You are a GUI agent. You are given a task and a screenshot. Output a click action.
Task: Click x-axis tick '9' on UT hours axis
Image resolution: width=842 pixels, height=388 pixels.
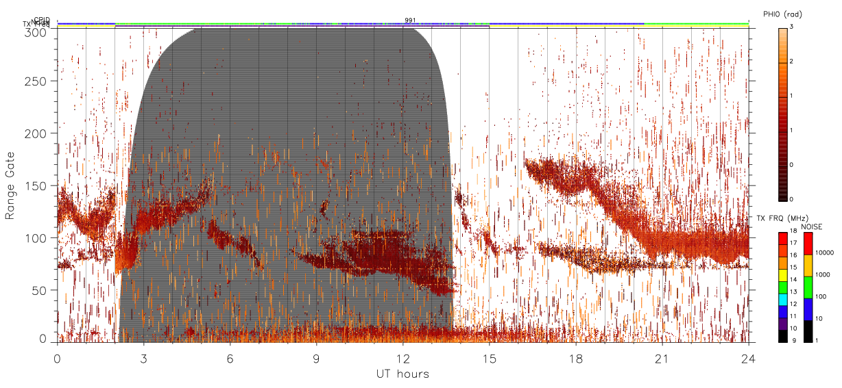point(317,358)
